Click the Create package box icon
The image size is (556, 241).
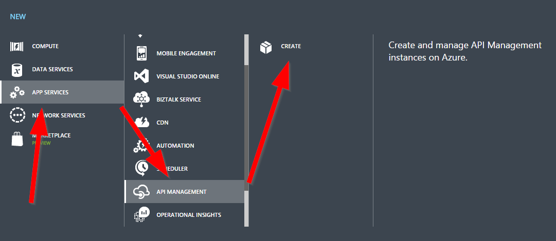click(265, 47)
